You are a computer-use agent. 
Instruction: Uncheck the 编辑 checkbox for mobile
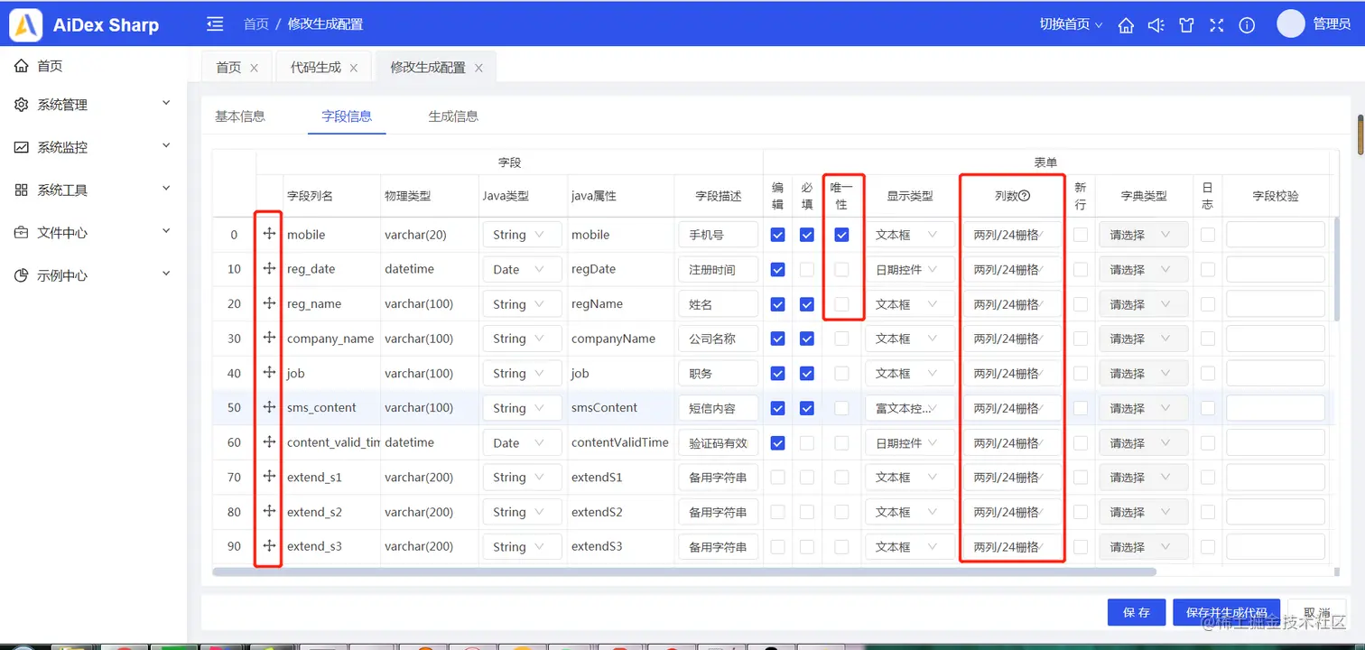click(x=778, y=235)
